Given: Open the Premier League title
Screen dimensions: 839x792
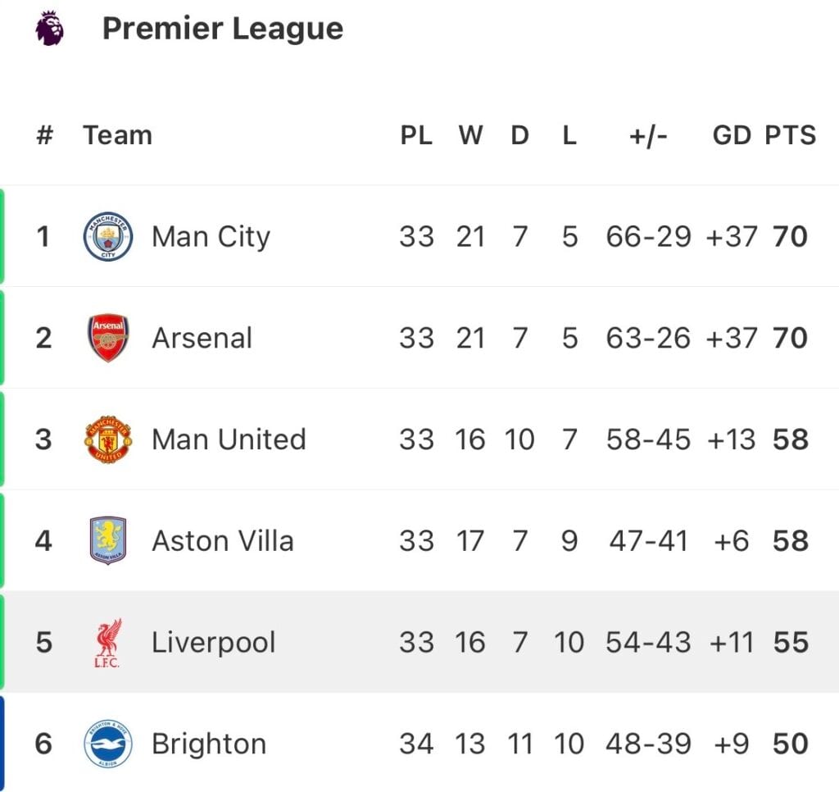Looking at the screenshot, I should [x=223, y=29].
